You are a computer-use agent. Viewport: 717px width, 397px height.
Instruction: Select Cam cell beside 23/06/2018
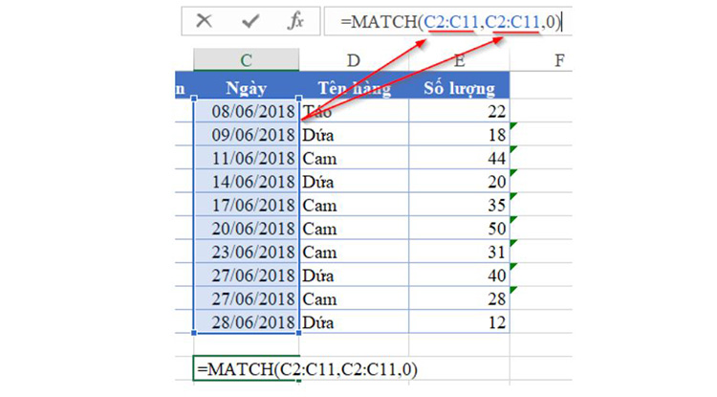(x=354, y=252)
